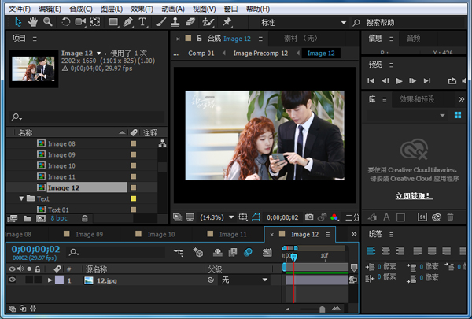This screenshot has width=472, height=319.
Task: Enable motion blur switch in timeline
Action: [248, 252]
